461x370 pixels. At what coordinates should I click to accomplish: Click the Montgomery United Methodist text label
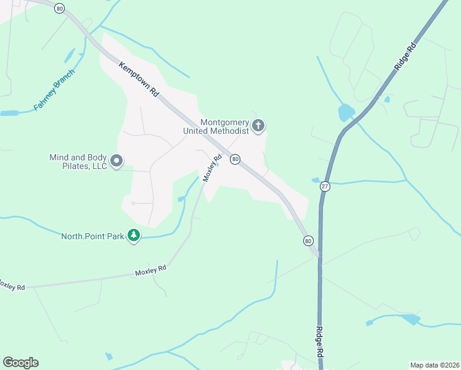point(216,126)
